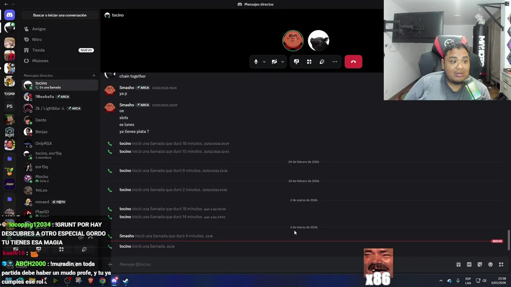Screen dimensions: 511x287
Task: Open Google Chrome from taskbar
Action: [x=103, y=281]
